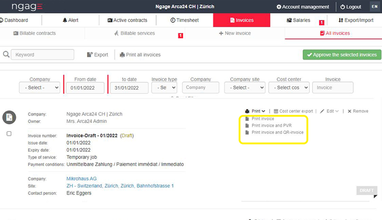This screenshot has height=220, width=382.
Task: Open the Mikrohaus AG company link
Action: tap(81, 179)
